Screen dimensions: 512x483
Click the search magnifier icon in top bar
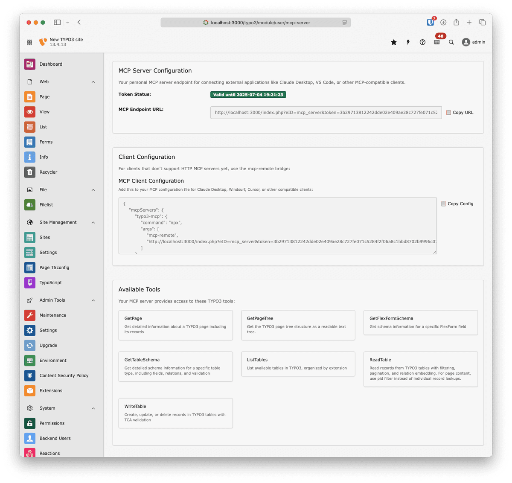tap(451, 42)
